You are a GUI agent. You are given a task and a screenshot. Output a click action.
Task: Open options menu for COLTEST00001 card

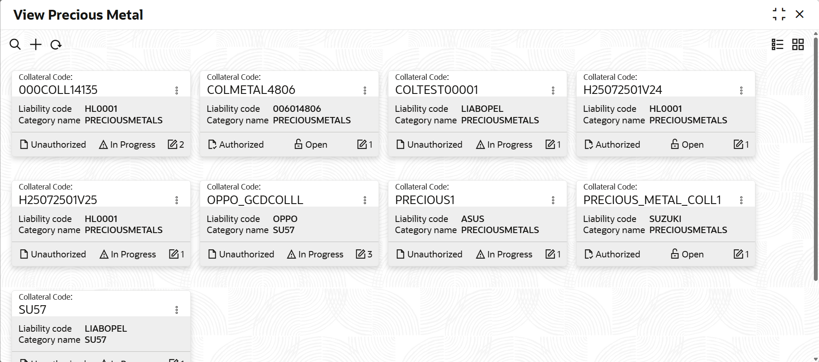point(553,90)
